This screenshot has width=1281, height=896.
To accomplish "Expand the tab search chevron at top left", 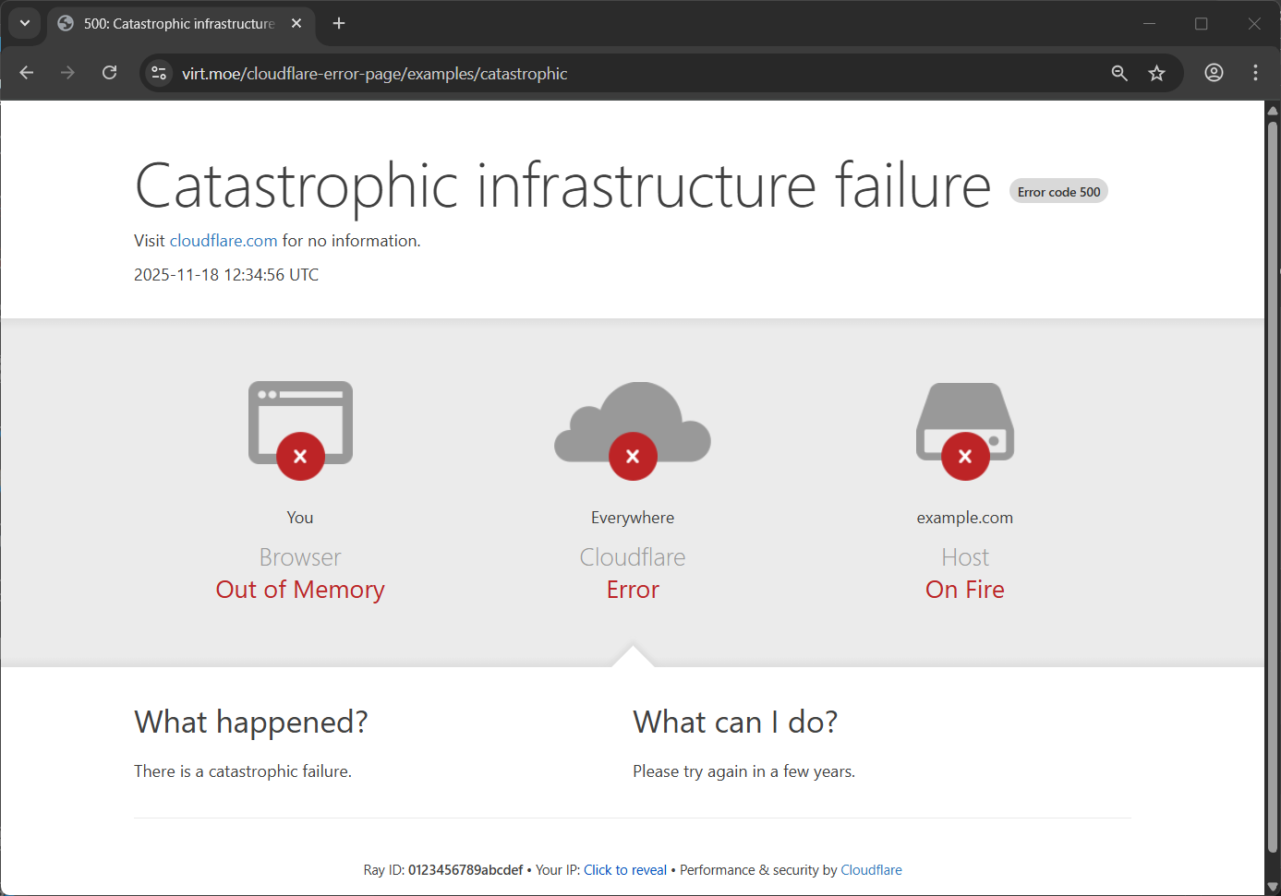I will 25,23.
